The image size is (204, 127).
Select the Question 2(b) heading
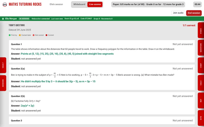[18, 96]
